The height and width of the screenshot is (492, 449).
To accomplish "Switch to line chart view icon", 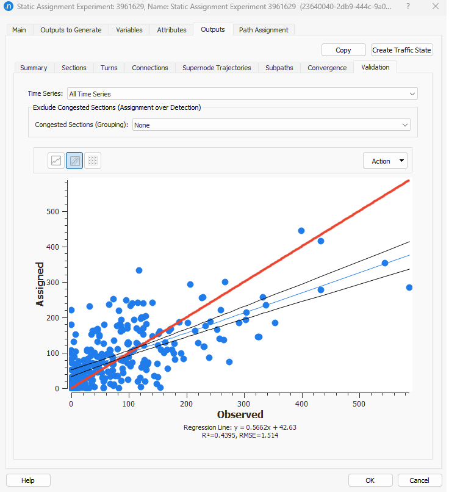I will point(56,161).
